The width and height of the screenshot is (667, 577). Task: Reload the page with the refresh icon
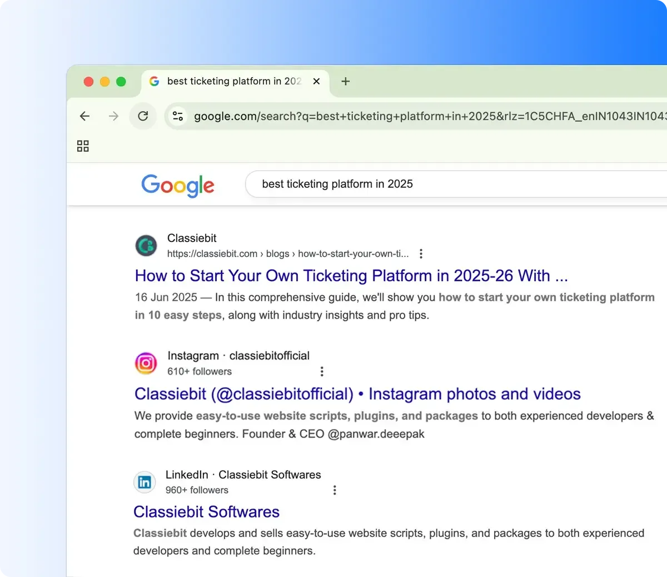pyautogui.click(x=143, y=116)
